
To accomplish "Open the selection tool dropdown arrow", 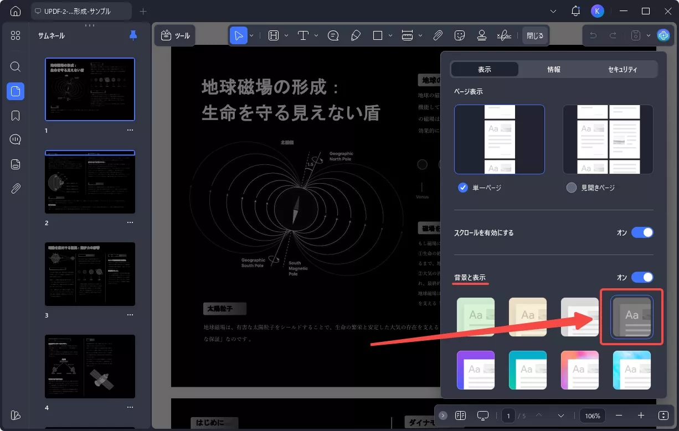I will pyautogui.click(x=251, y=35).
